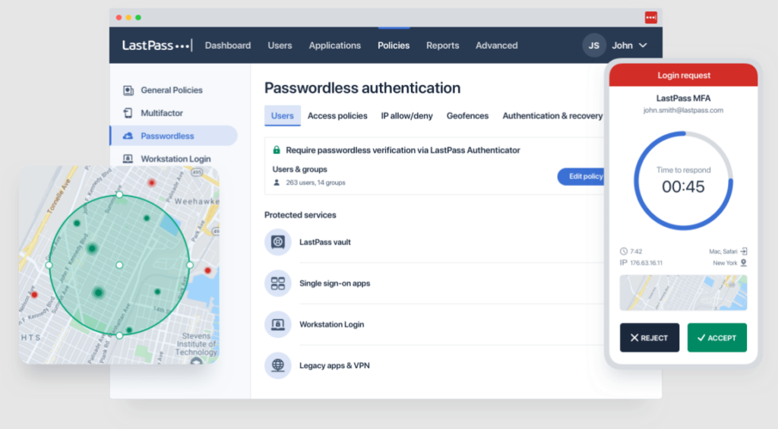
Task: Open the IP allow/deny tab
Action: [407, 115]
